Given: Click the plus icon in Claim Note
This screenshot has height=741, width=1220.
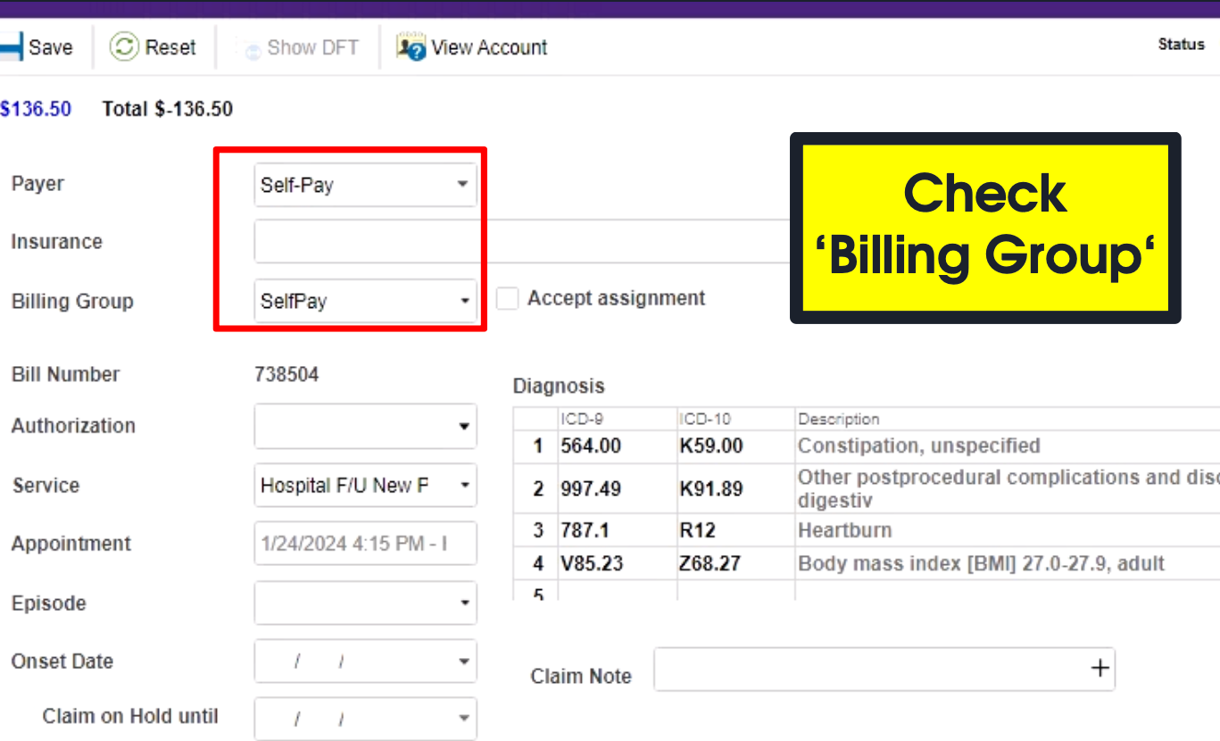Looking at the screenshot, I should [1100, 669].
